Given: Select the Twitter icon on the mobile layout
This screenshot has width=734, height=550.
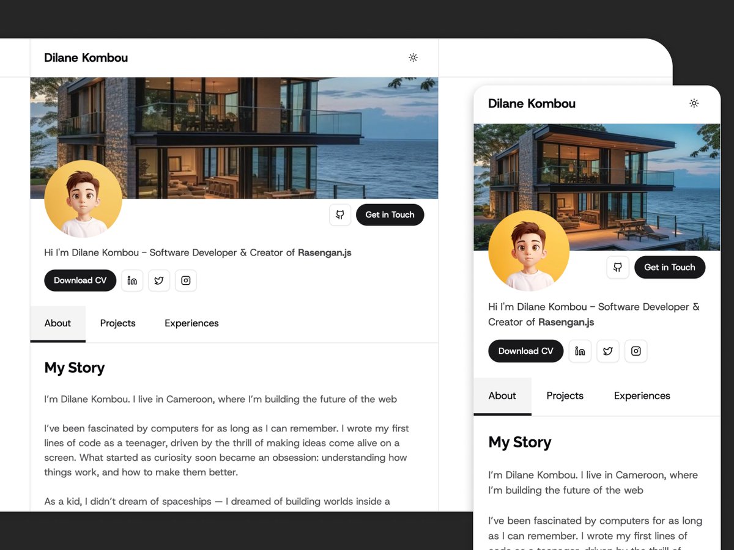Looking at the screenshot, I should coord(607,351).
